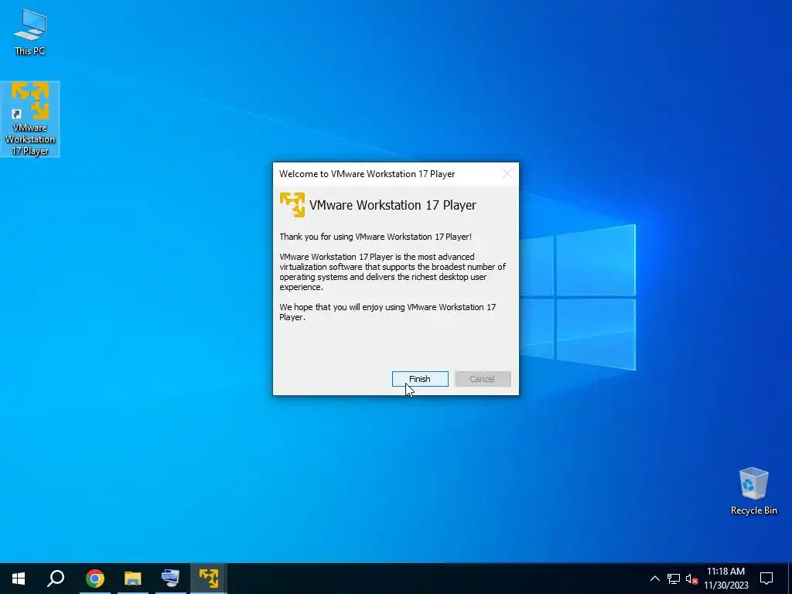This screenshot has height=594, width=792.
Task: Select the VMware Workstation 17 Player desktop shortcut
Action: [x=30, y=118]
